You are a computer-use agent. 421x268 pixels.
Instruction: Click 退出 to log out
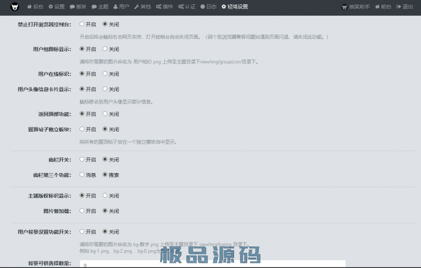click(405, 7)
